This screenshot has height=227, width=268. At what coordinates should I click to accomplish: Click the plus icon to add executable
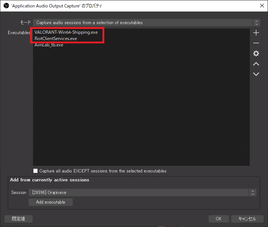click(256, 33)
